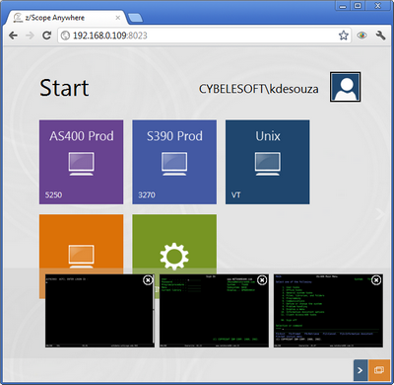Click the eye extension icon
This screenshot has width=394, height=385.
coord(361,36)
